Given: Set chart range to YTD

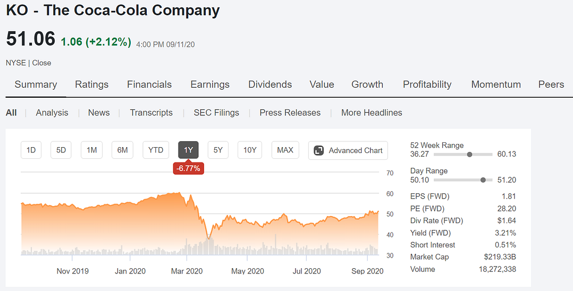Looking at the screenshot, I should (x=156, y=150).
